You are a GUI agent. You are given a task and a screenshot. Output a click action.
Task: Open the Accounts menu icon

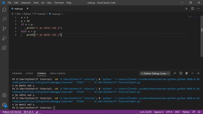click(x=4, y=95)
